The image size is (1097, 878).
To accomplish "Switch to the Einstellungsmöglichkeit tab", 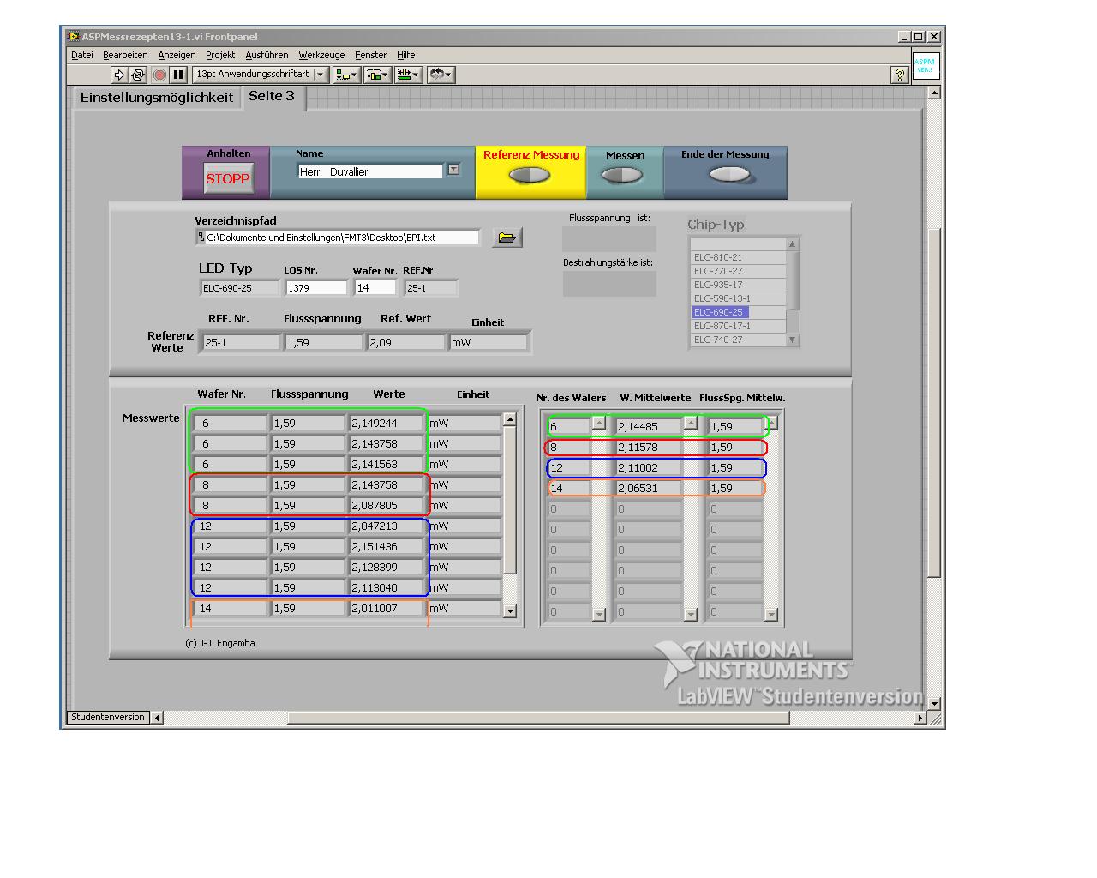I will pos(157,98).
